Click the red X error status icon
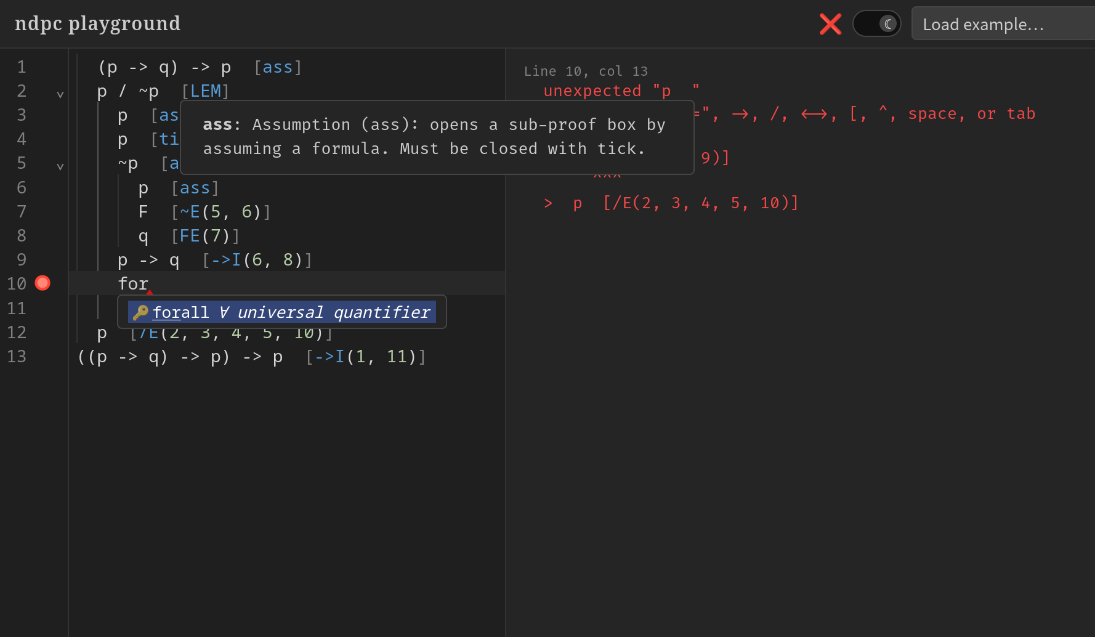The height and width of the screenshot is (637, 1095). coord(830,24)
